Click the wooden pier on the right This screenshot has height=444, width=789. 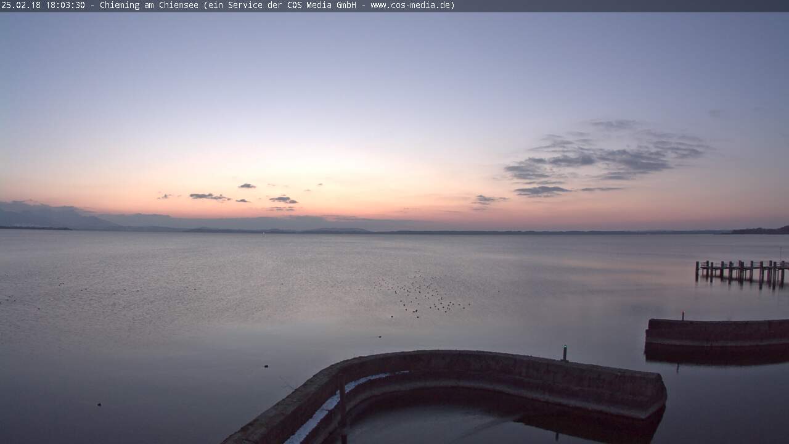tap(742, 270)
